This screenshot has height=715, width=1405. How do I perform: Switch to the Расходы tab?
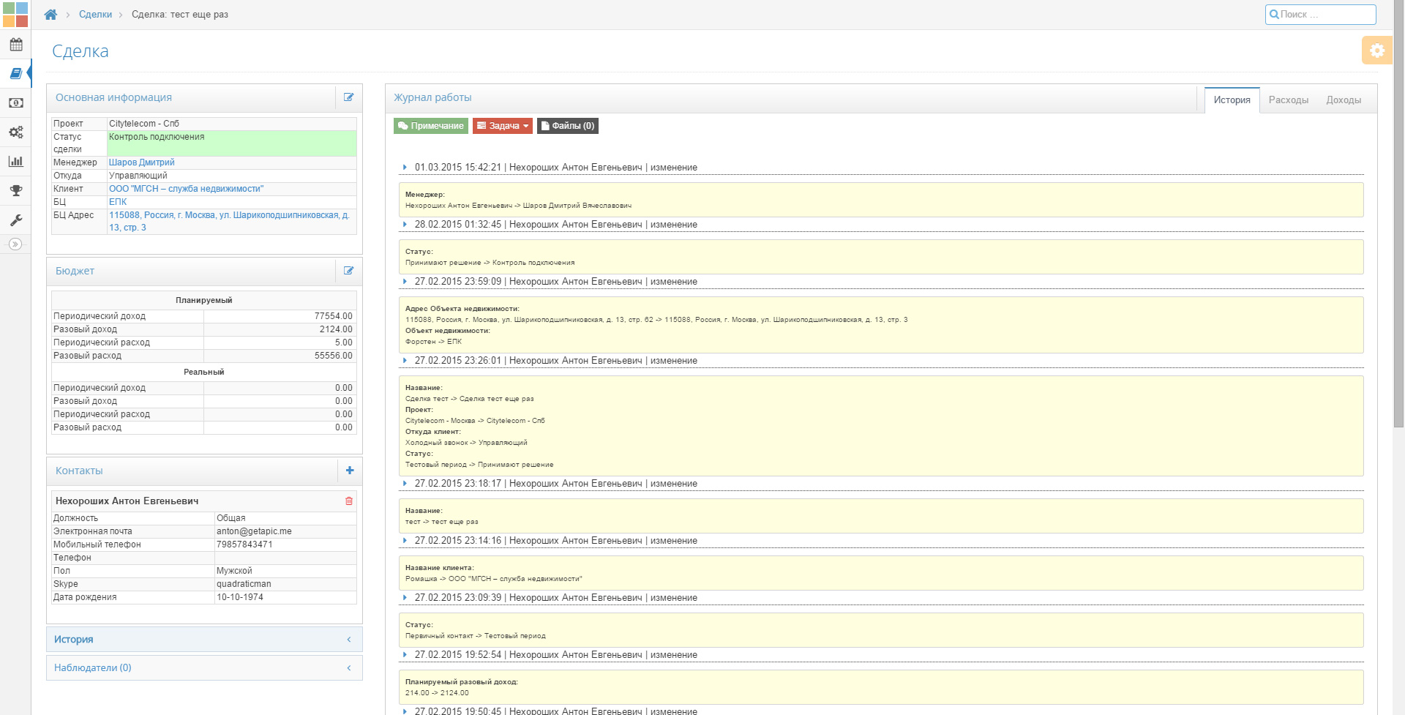(x=1288, y=100)
